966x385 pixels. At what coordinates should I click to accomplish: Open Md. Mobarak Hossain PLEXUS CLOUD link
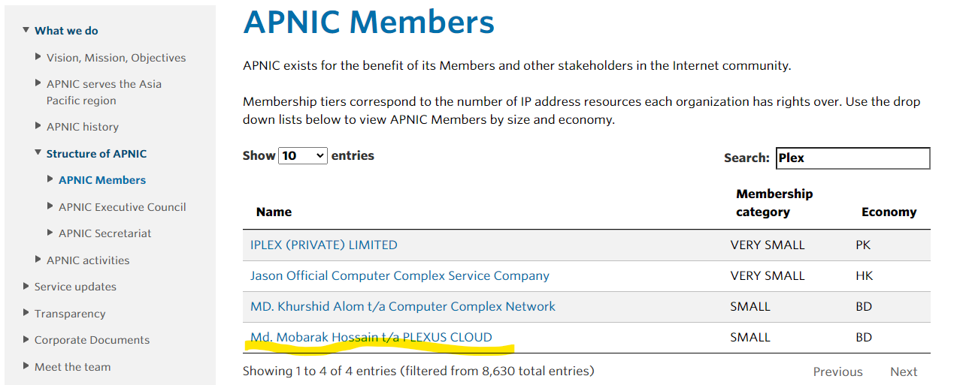point(371,337)
